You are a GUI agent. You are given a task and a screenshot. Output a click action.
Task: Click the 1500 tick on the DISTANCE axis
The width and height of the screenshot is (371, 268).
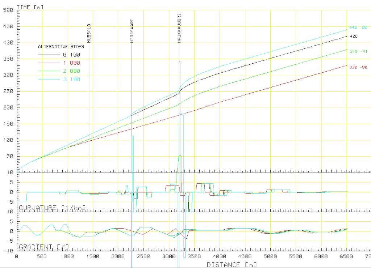(93, 256)
